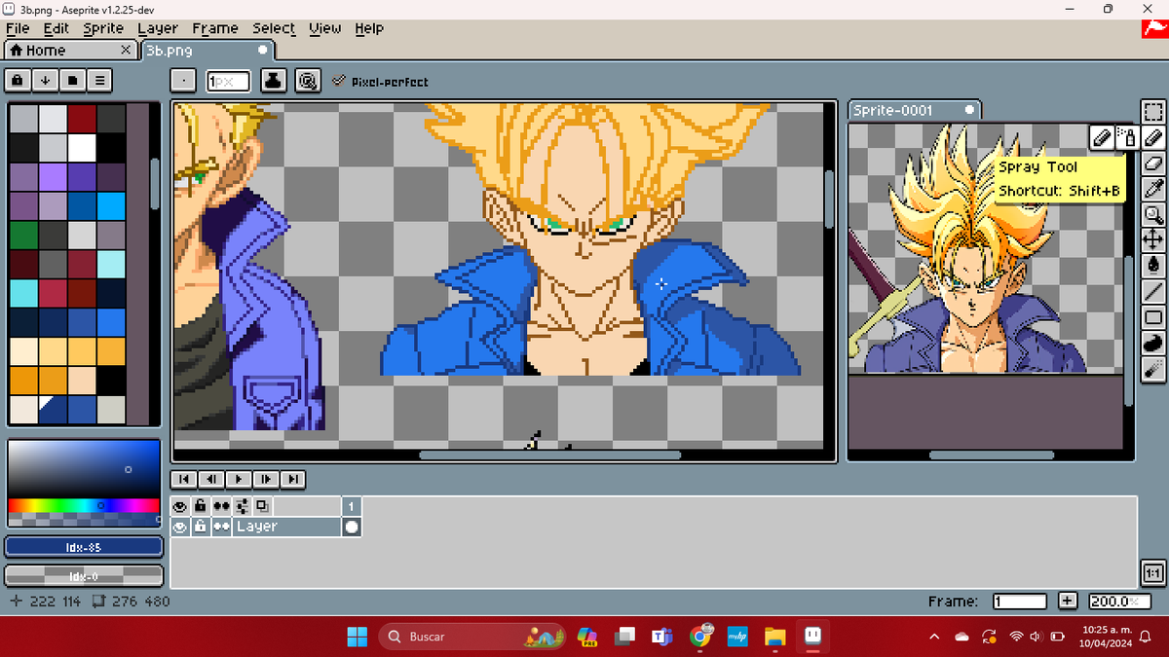Click the hue rainbow slider
Image resolution: width=1169 pixels, height=657 pixels.
[83, 505]
